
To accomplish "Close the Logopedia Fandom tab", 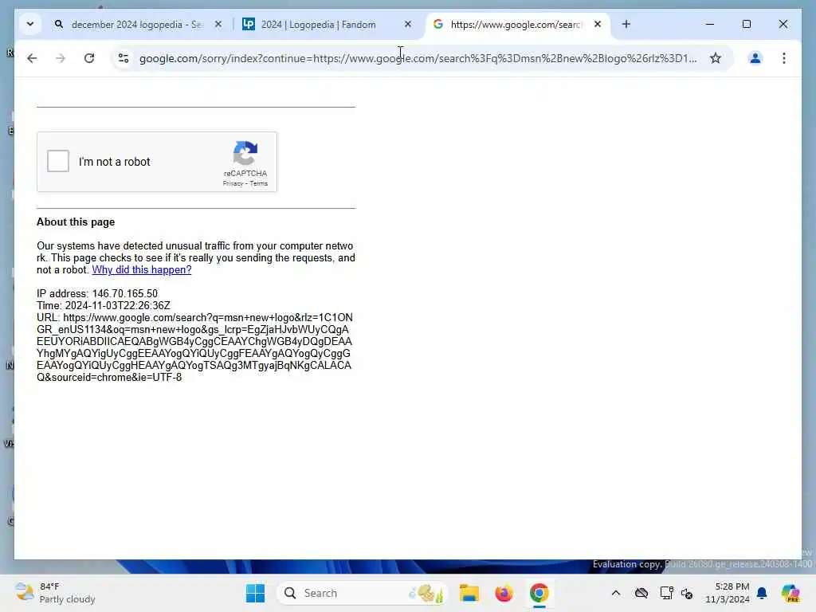I will [x=408, y=25].
